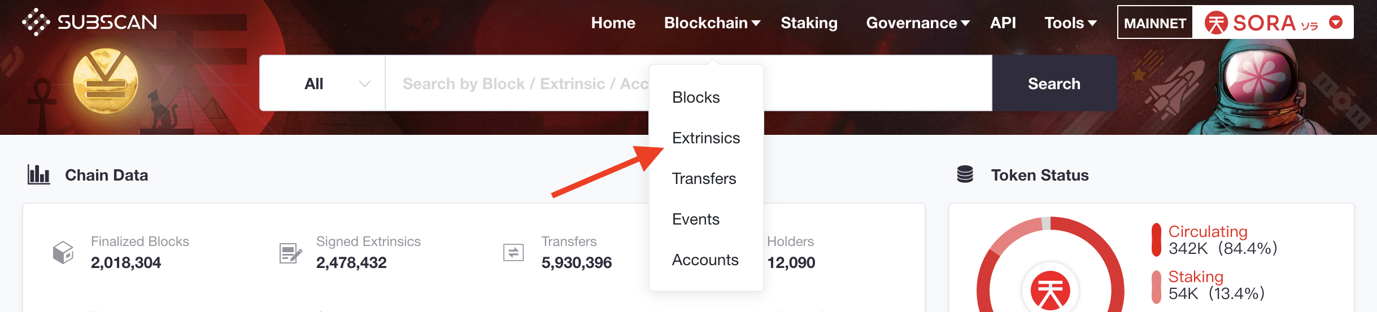Click the Subscan logo icon
This screenshot has width=1377, height=312.
pyautogui.click(x=36, y=22)
